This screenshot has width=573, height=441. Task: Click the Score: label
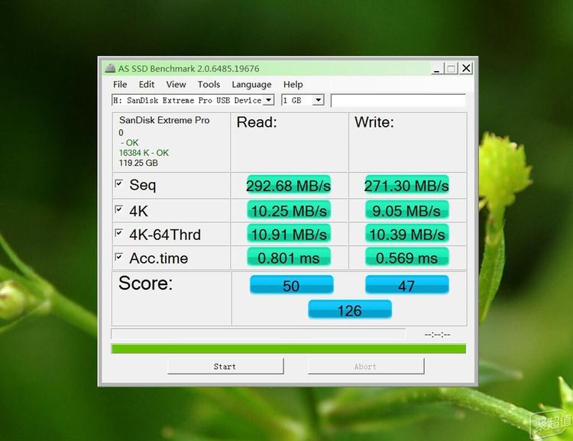coord(145,283)
